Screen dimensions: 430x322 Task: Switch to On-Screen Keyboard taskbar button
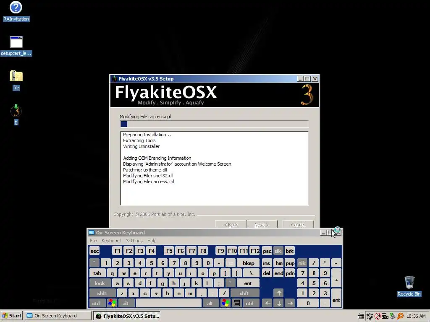tap(58, 316)
